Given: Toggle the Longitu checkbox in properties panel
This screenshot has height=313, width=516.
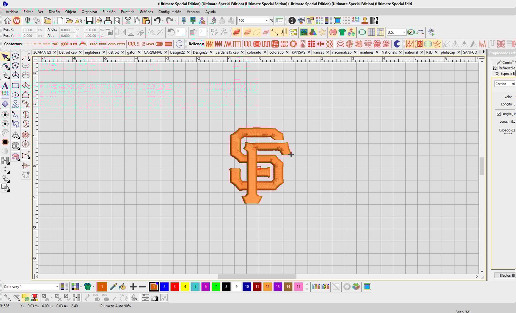Looking at the screenshot, I should (499, 114).
